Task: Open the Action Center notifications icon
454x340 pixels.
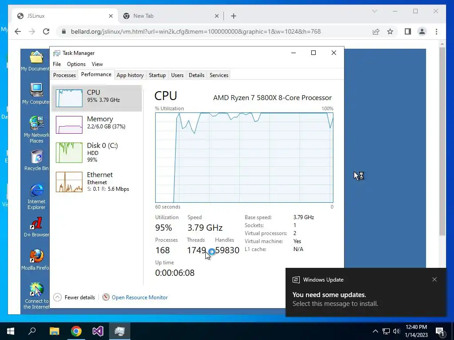Action: (x=440, y=332)
